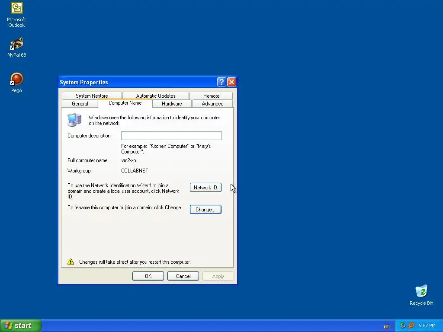Focus the Computer description text field
Screen dimensions: 443x332
point(171,136)
